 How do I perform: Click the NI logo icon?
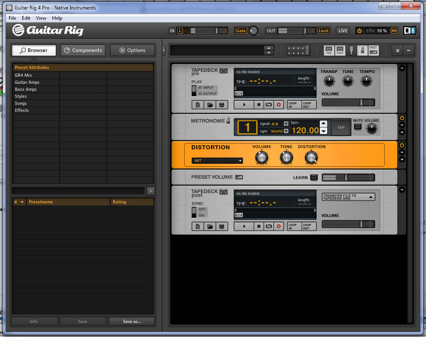point(410,31)
